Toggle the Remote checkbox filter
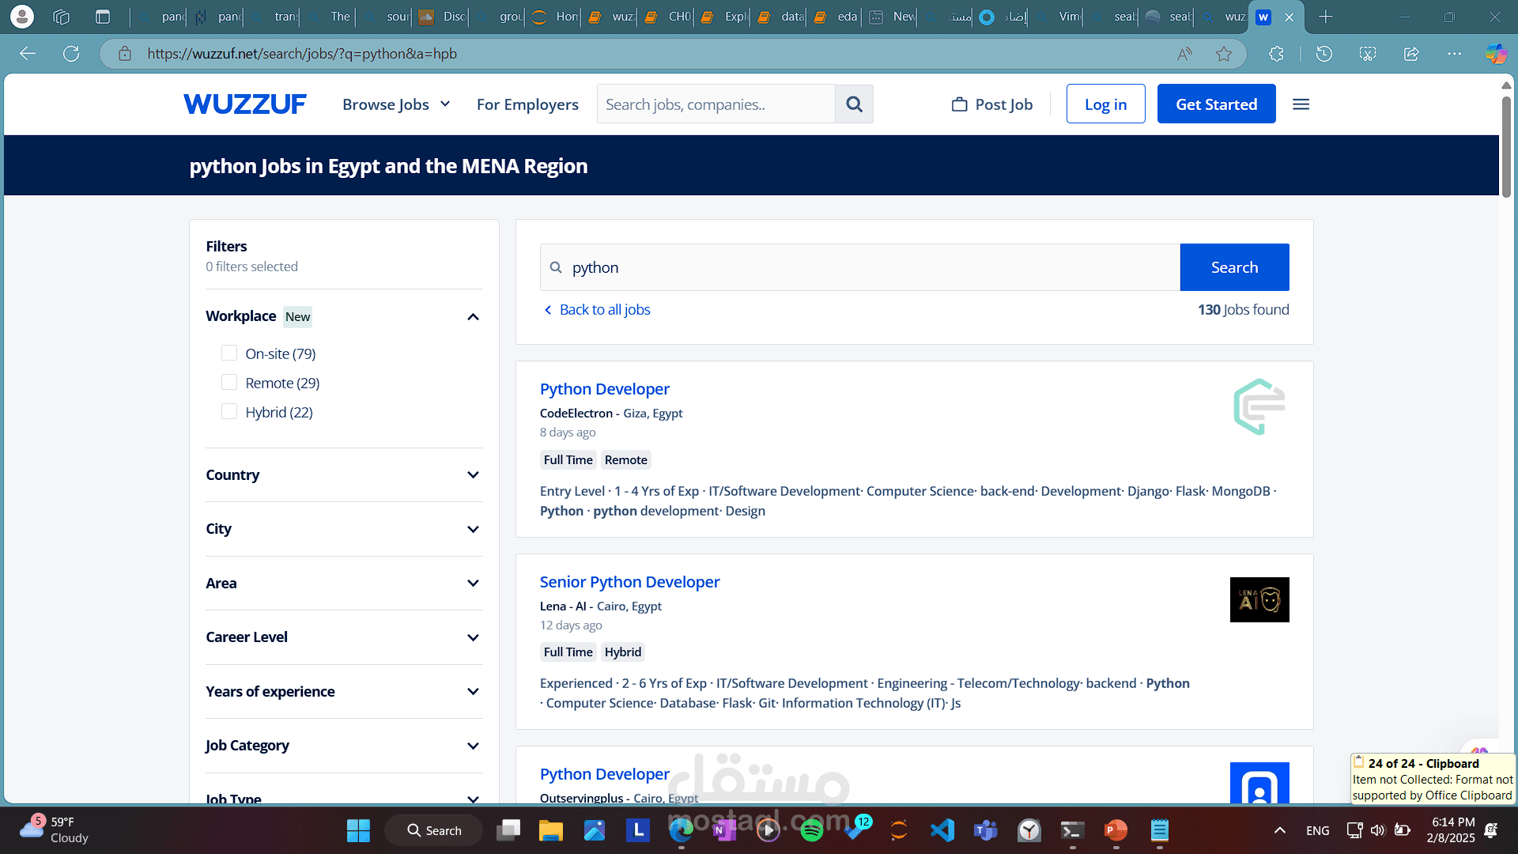Image resolution: width=1518 pixels, height=854 pixels. [x=228, y=383]
